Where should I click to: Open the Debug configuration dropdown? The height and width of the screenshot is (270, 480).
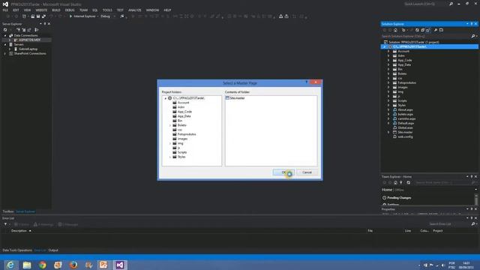108,16
